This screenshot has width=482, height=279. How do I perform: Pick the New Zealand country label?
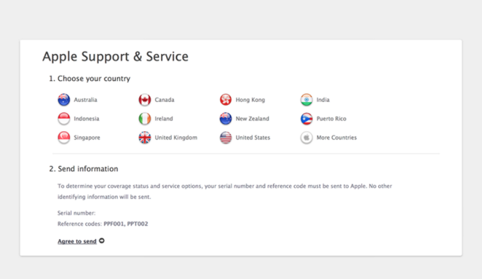pyautogui.click(x=253, y=119)
